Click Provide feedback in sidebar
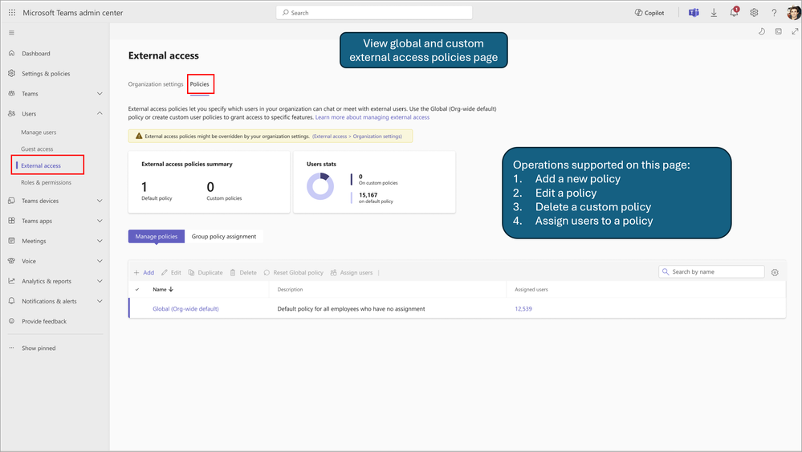802x452 pixels. click(x=44, y=321)
